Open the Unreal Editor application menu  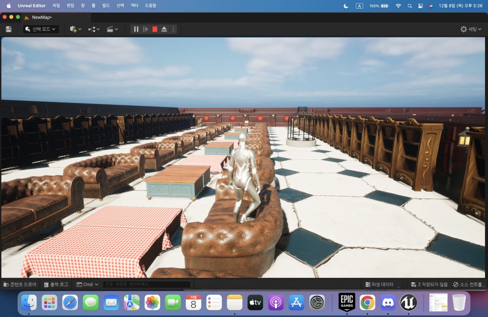click(31, 6)
